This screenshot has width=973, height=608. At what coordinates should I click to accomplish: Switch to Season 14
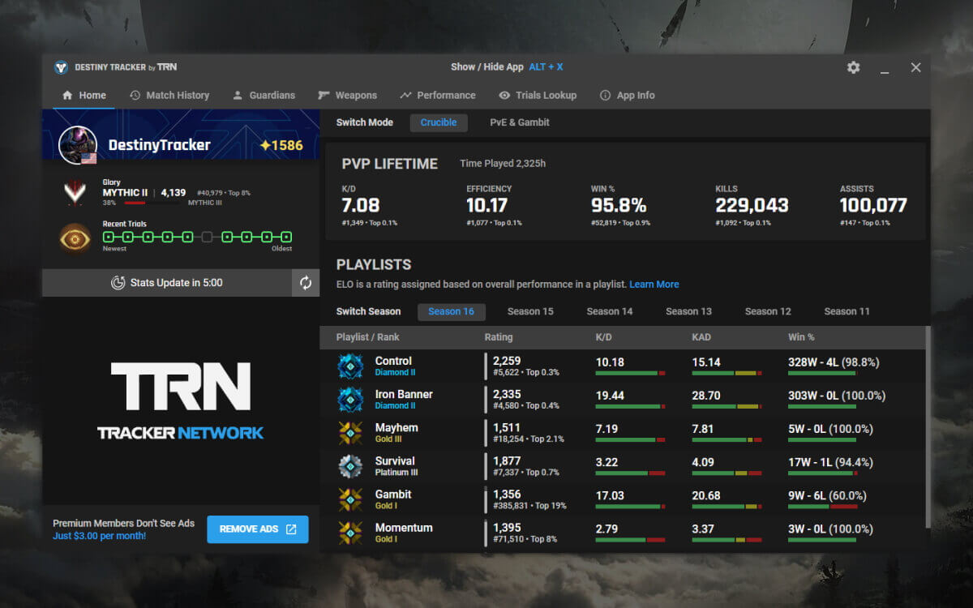pyautogui.click(x=610, y=311)
